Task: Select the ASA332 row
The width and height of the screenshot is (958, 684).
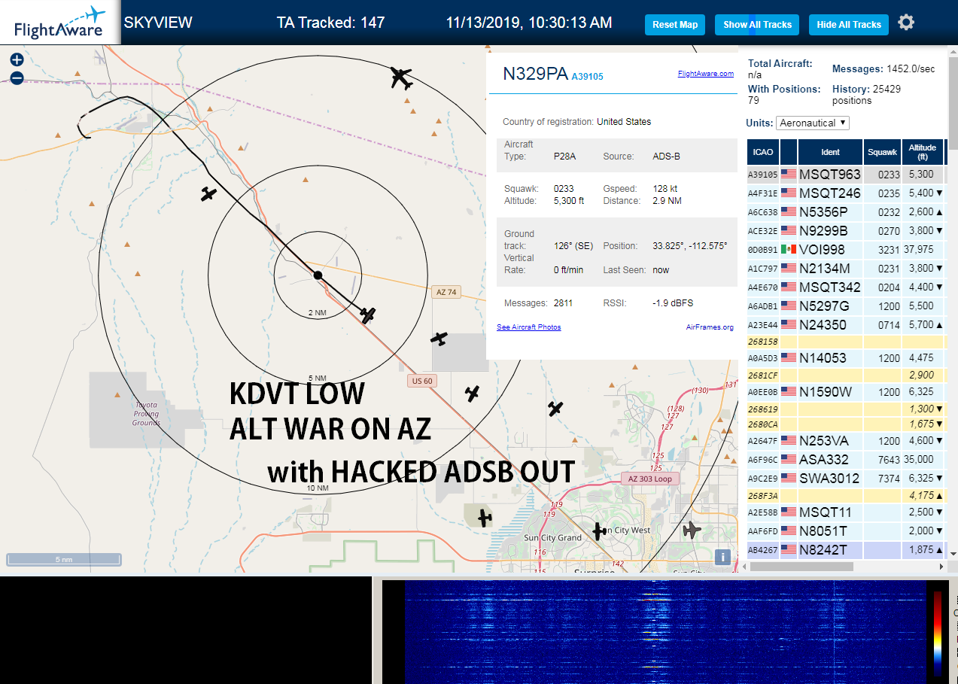Action: pos(846,459)
